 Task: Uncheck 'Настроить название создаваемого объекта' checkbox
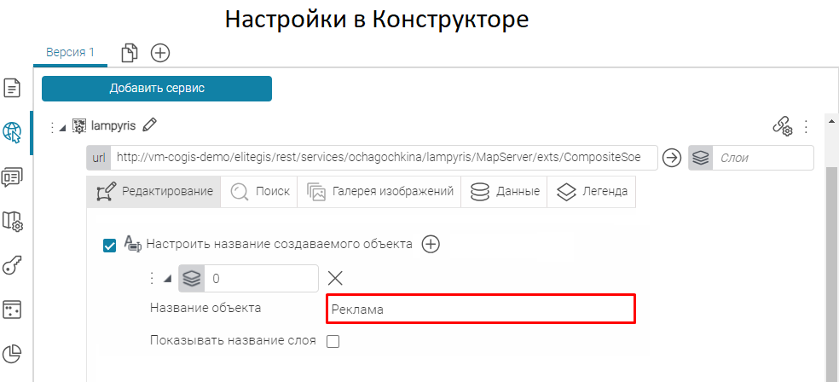pyautogui.click(x=109, y=245)
